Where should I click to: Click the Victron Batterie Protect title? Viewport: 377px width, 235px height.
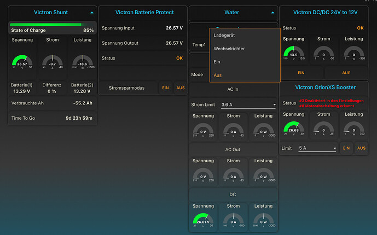tap(144, 12)
